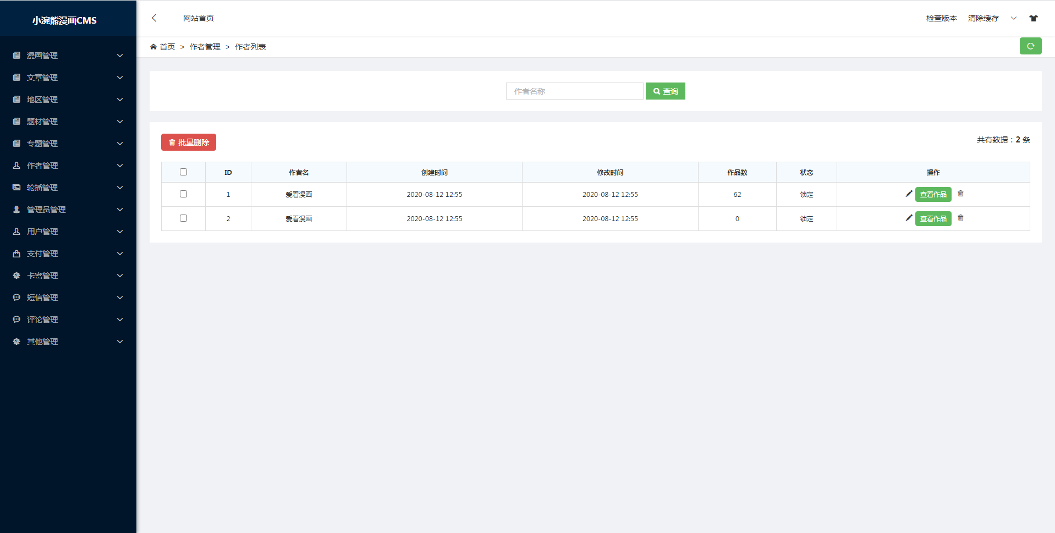1055x533 pixels.
Task: Click the trash delete icon for author ID 2
Action: click(960, 218)
